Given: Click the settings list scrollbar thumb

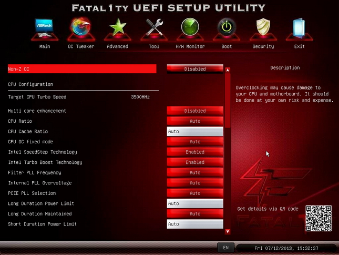Looking at the screenshot, I should (228, 101).
